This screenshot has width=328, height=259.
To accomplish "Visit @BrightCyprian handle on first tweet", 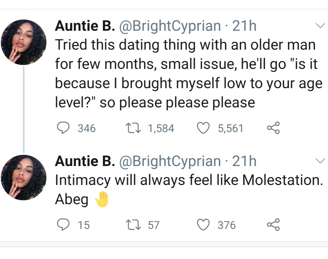I will tap(170, 26).
